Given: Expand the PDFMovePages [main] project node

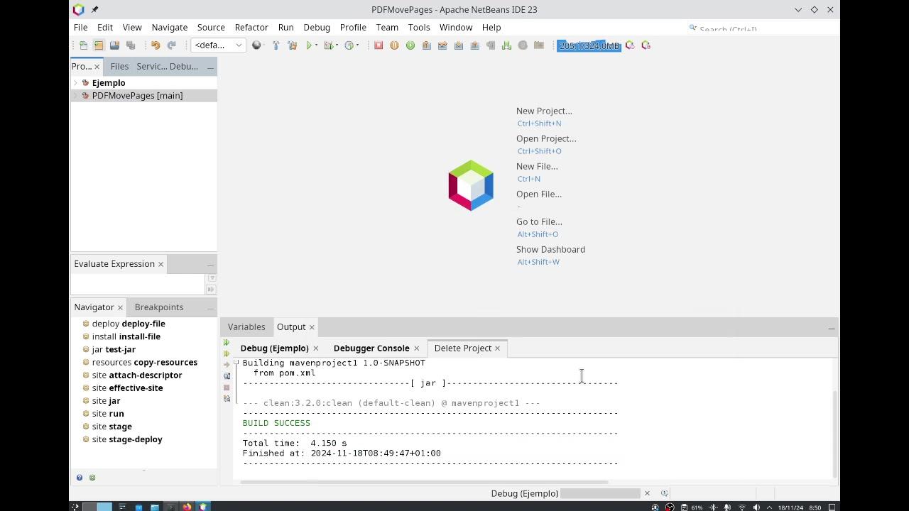Looking at the screenshot, I should 76,96.
